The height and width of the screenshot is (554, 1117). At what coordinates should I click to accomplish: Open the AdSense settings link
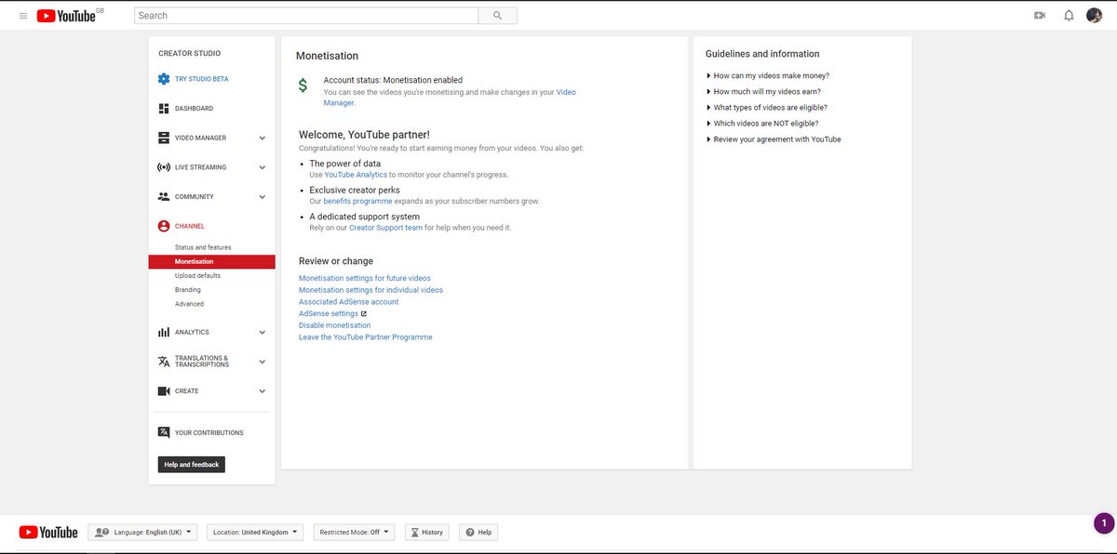click(x=329, y=314)
